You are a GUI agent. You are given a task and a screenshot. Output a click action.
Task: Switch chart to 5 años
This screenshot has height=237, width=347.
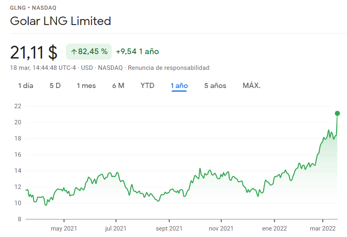pos(215,86)
